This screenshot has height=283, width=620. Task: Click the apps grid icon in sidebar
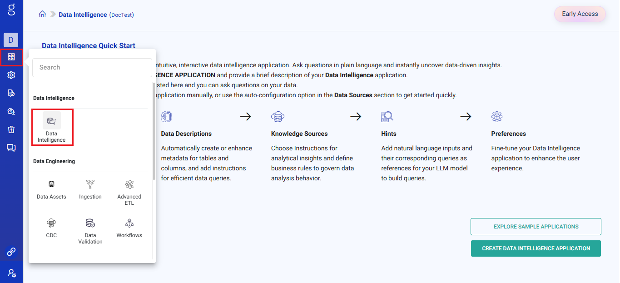(11, 57)
